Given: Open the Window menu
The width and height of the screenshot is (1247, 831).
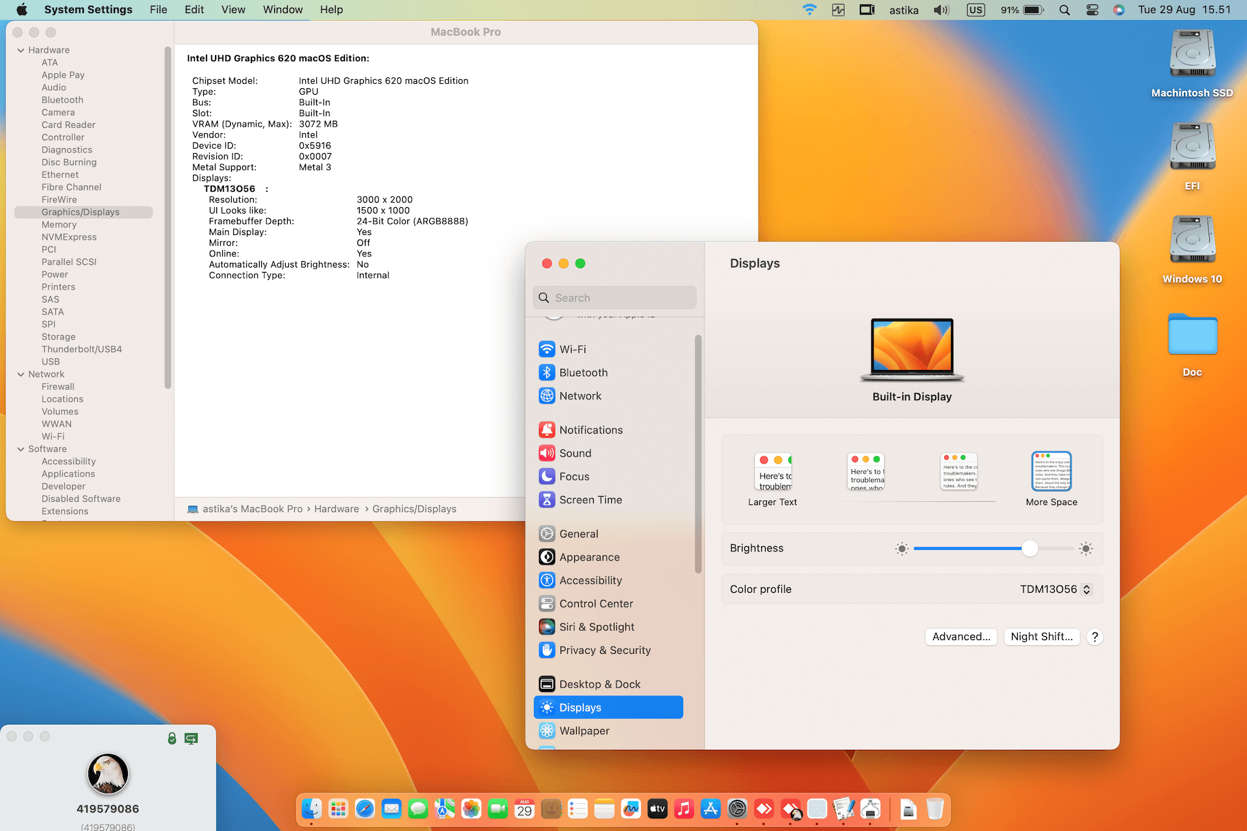Looking at the screenshot, I should [x=283, y=10].
